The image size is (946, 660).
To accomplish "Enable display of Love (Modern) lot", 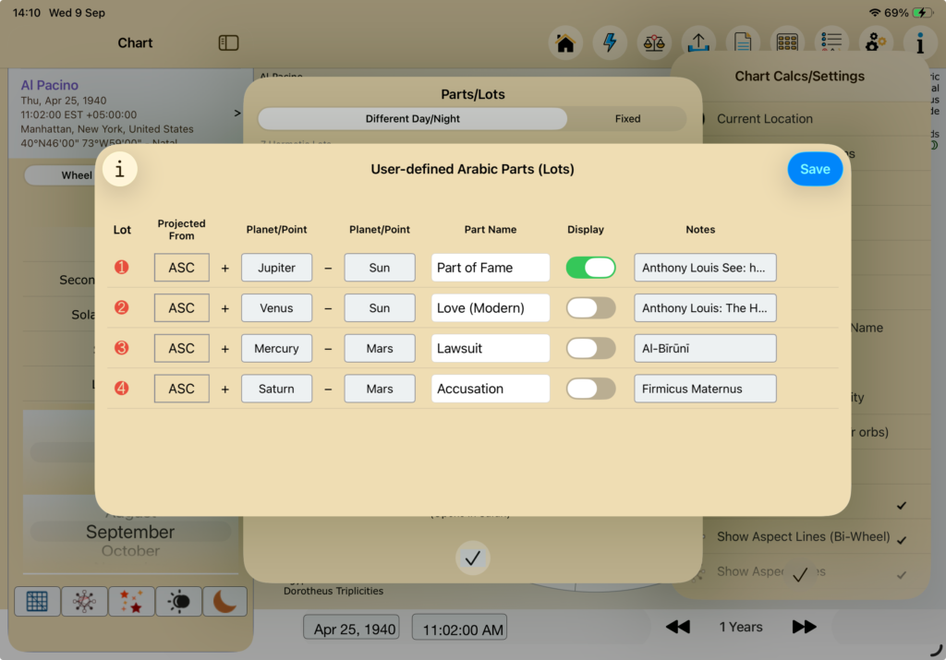I will [x=590, y=308].
